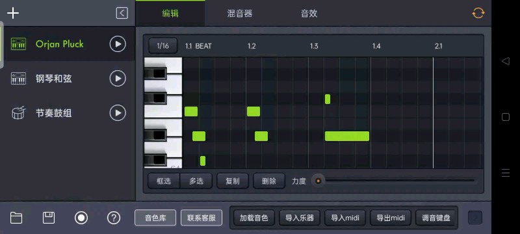Viewport: 520px width, 234px height.
Task: Open help with question mark icon
Action: (114, 218)
